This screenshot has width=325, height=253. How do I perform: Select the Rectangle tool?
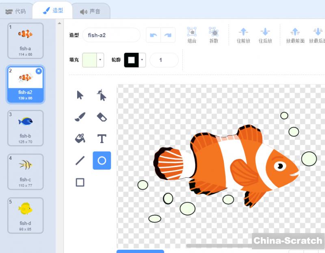click(80, 182)
